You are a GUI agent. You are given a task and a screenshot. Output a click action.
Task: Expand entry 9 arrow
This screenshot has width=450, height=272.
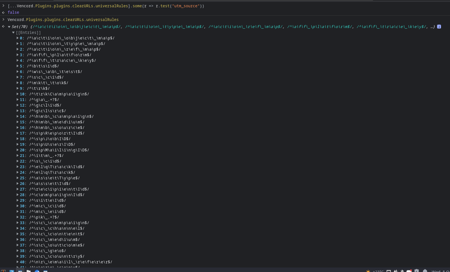point(17,88)
